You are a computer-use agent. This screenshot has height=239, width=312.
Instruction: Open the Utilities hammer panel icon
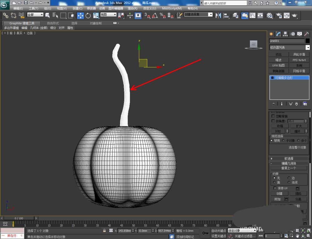pyautogui.click(x=306, y=34)
